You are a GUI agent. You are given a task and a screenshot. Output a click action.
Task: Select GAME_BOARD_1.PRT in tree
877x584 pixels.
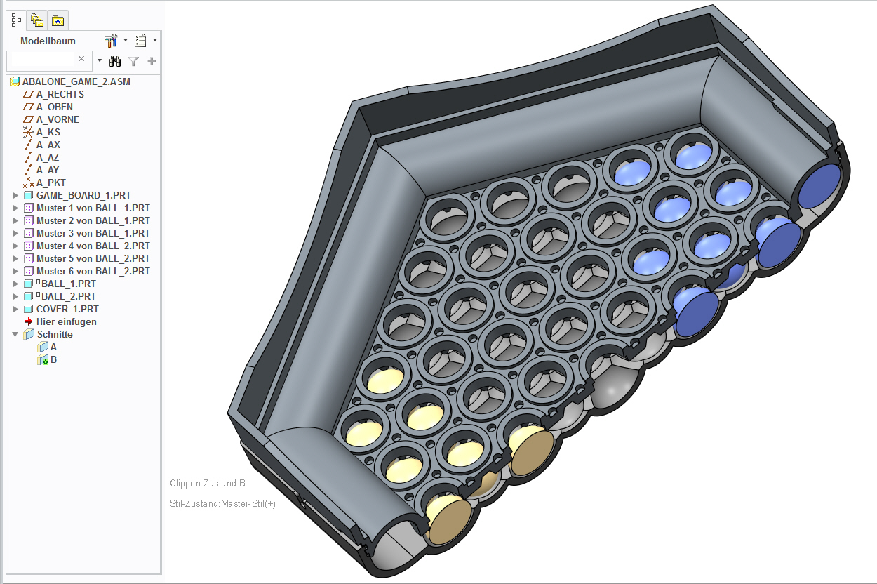[83, 195]
